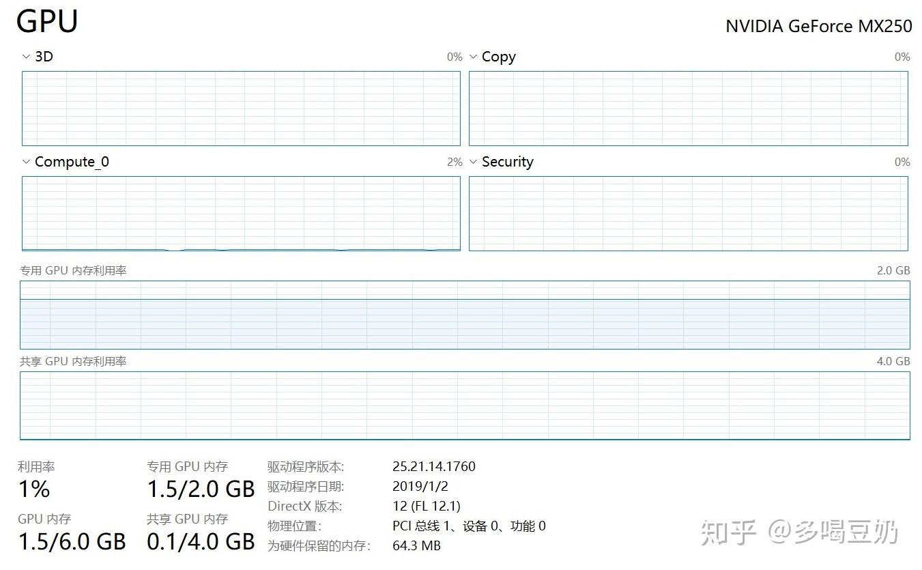This screenshot has height=570, width=922.
Task: Open the Compute_0 engine selector dropdown
Action: point(25,162)
